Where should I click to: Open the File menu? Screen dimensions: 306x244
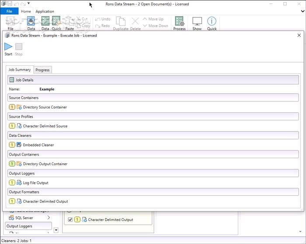9,11
